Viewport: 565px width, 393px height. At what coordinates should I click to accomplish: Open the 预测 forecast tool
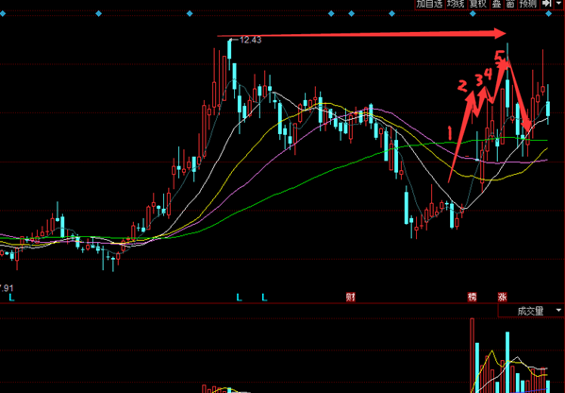528,4
